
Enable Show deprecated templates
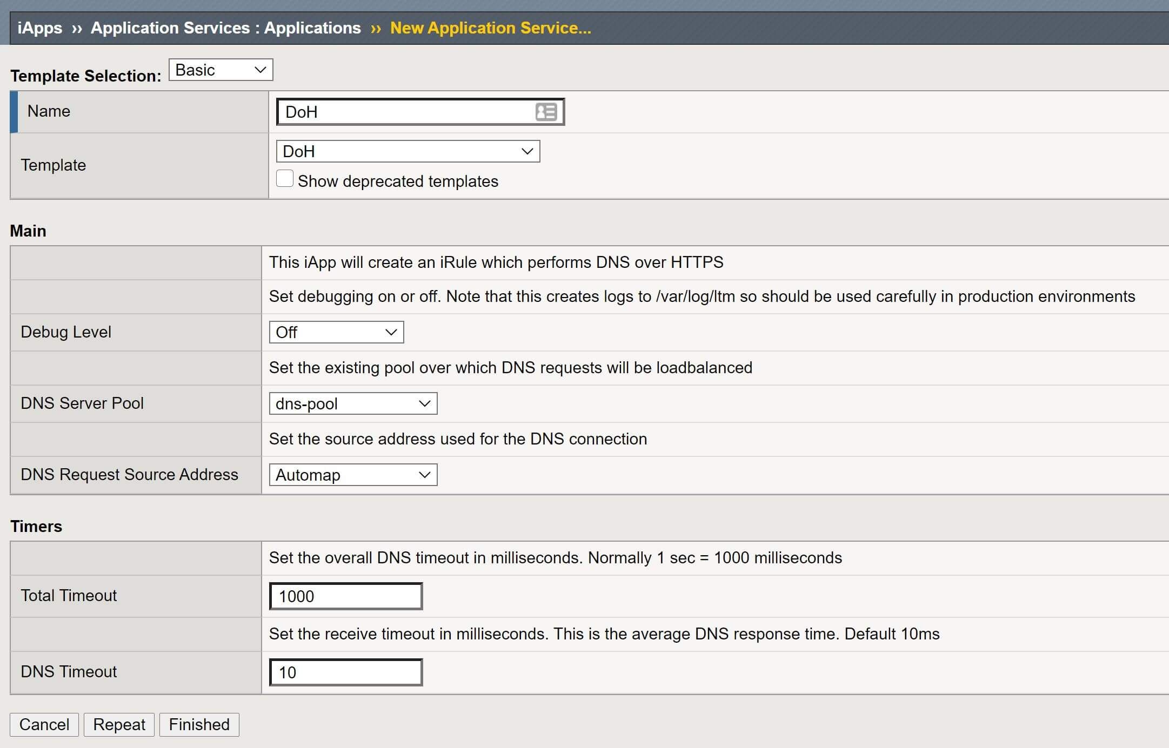285,178
